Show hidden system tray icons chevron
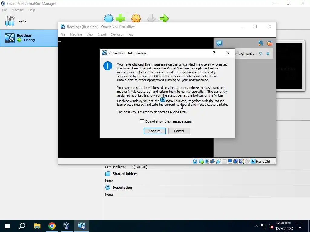The width and height of the screenshot is (310, 232). (256, 226)
